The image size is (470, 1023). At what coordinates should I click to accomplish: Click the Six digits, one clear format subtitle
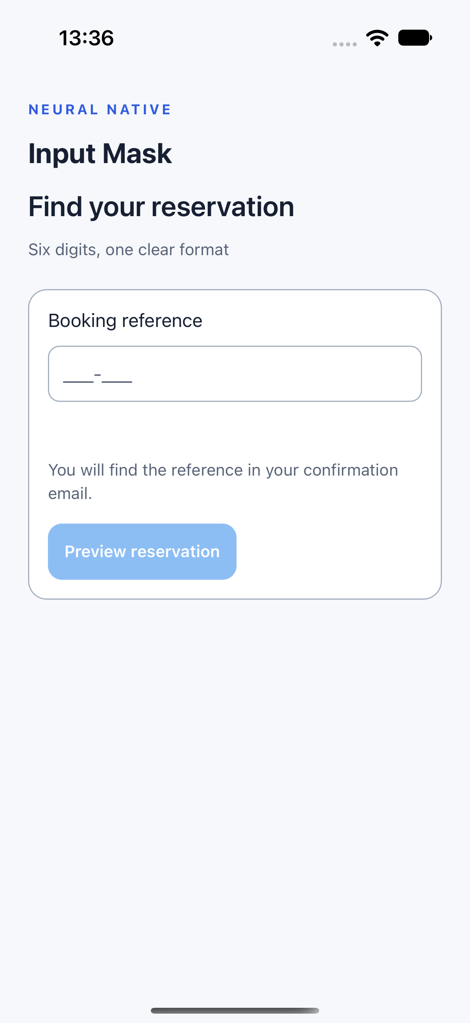129,250
